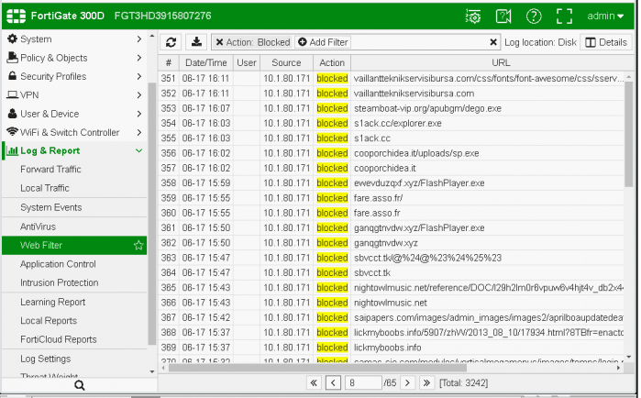Click Add Filter button
The image size is (641, 398).
click(323, 42)
